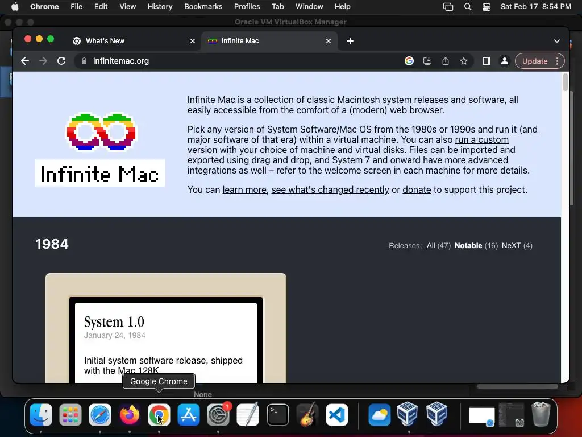Open the 'learn more' link

click(244, 190)
